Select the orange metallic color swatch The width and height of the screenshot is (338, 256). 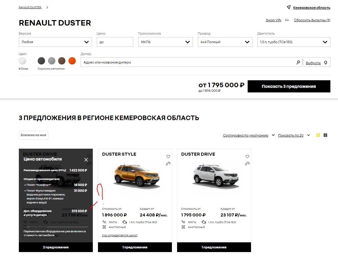[x=72, y=61]
